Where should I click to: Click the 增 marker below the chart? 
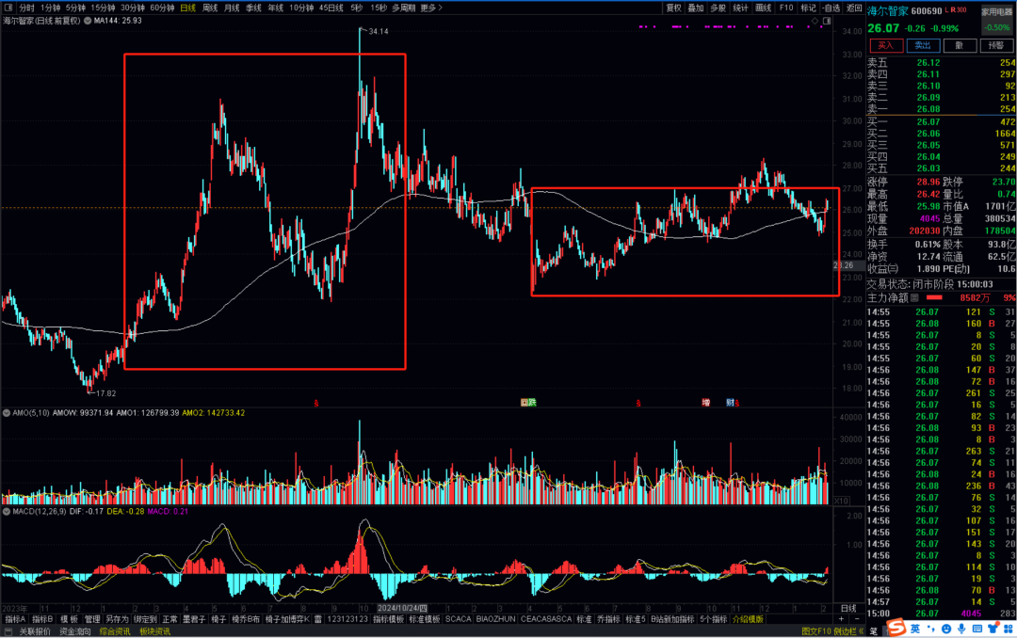pos(705,403)
